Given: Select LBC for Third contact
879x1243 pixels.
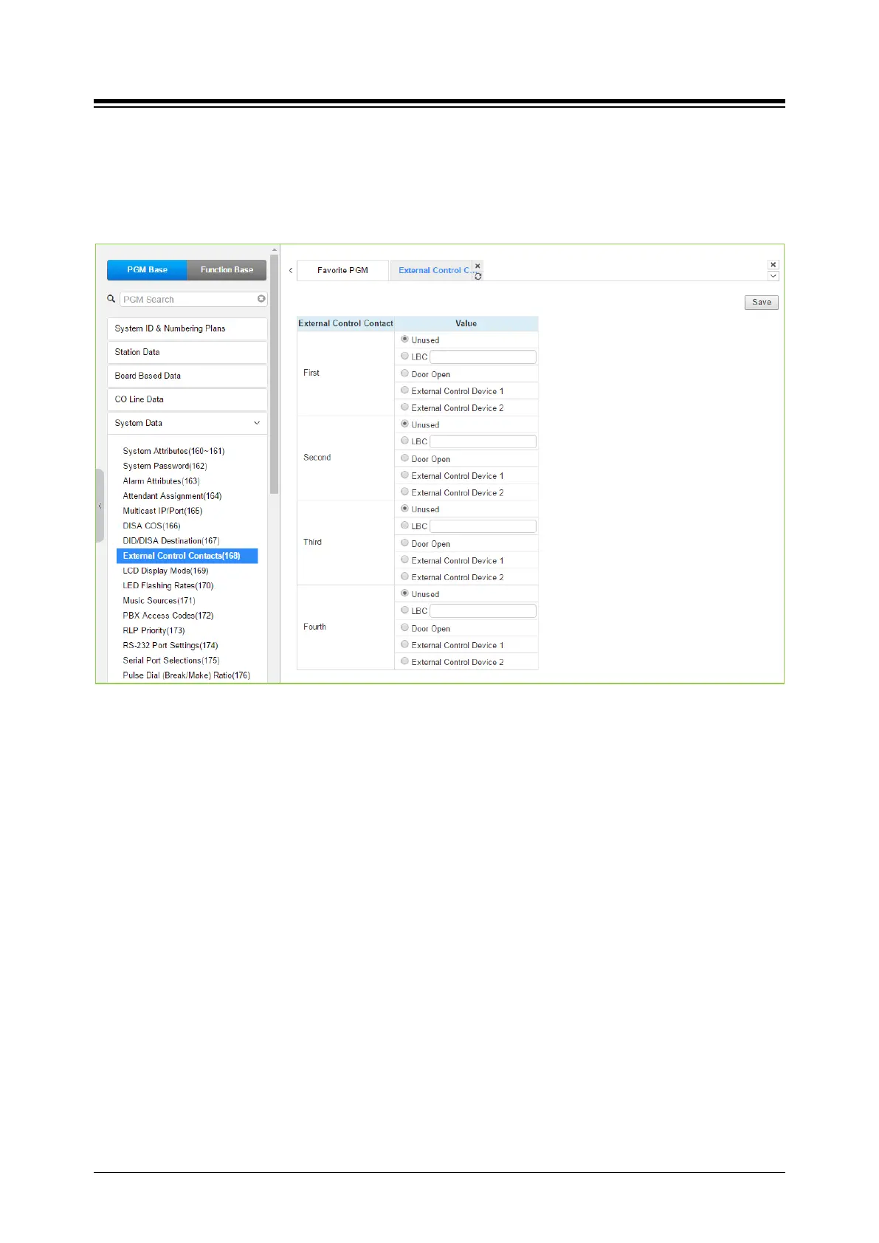Looking at the screenshot, I should tap(404, 526).
